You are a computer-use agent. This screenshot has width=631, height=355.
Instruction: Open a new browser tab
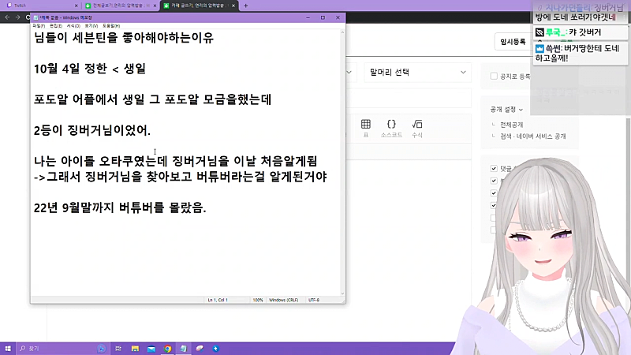point(246,6)
